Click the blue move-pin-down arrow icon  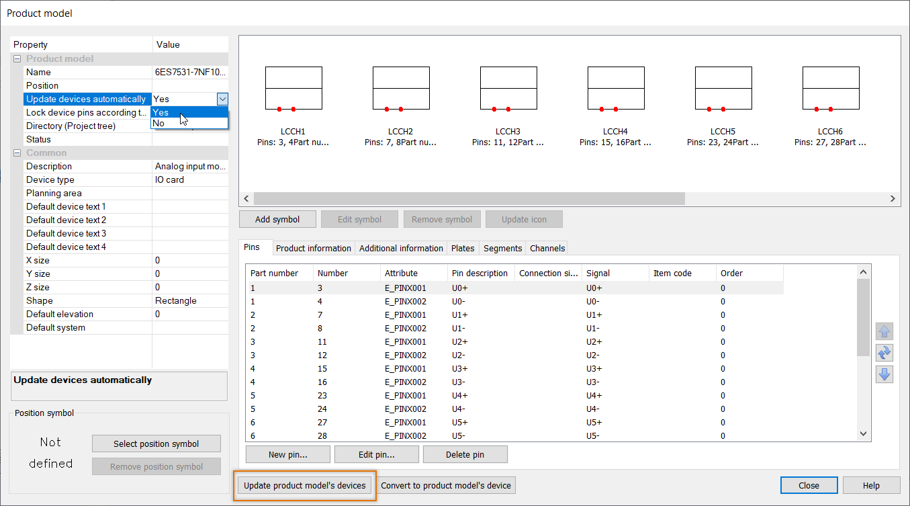coord(884,374)
